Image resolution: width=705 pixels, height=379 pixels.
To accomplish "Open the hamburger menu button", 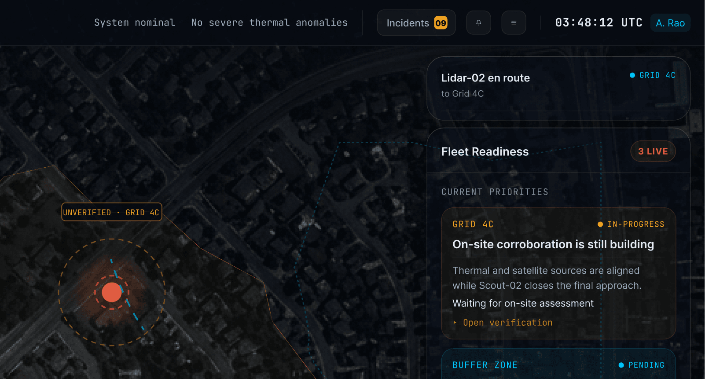I will tap(514, 23).
